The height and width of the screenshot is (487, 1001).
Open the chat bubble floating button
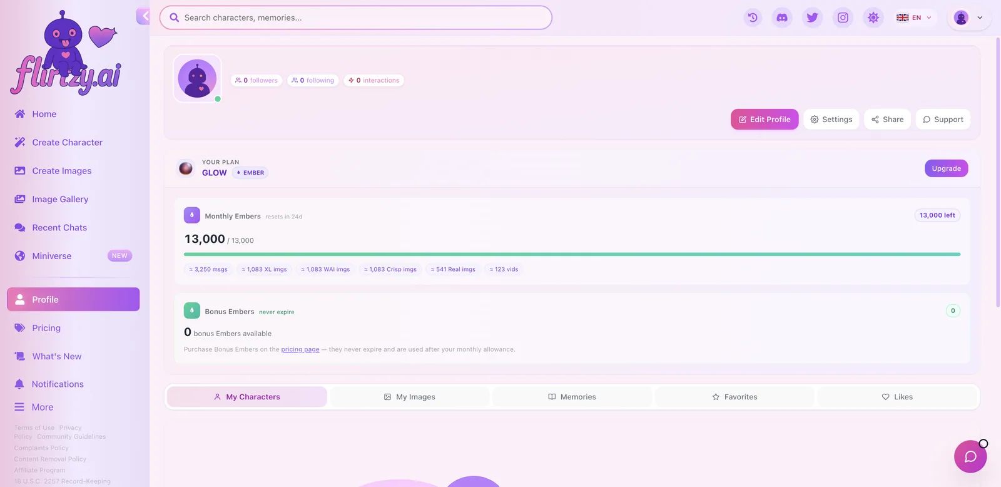click(970, 457)
